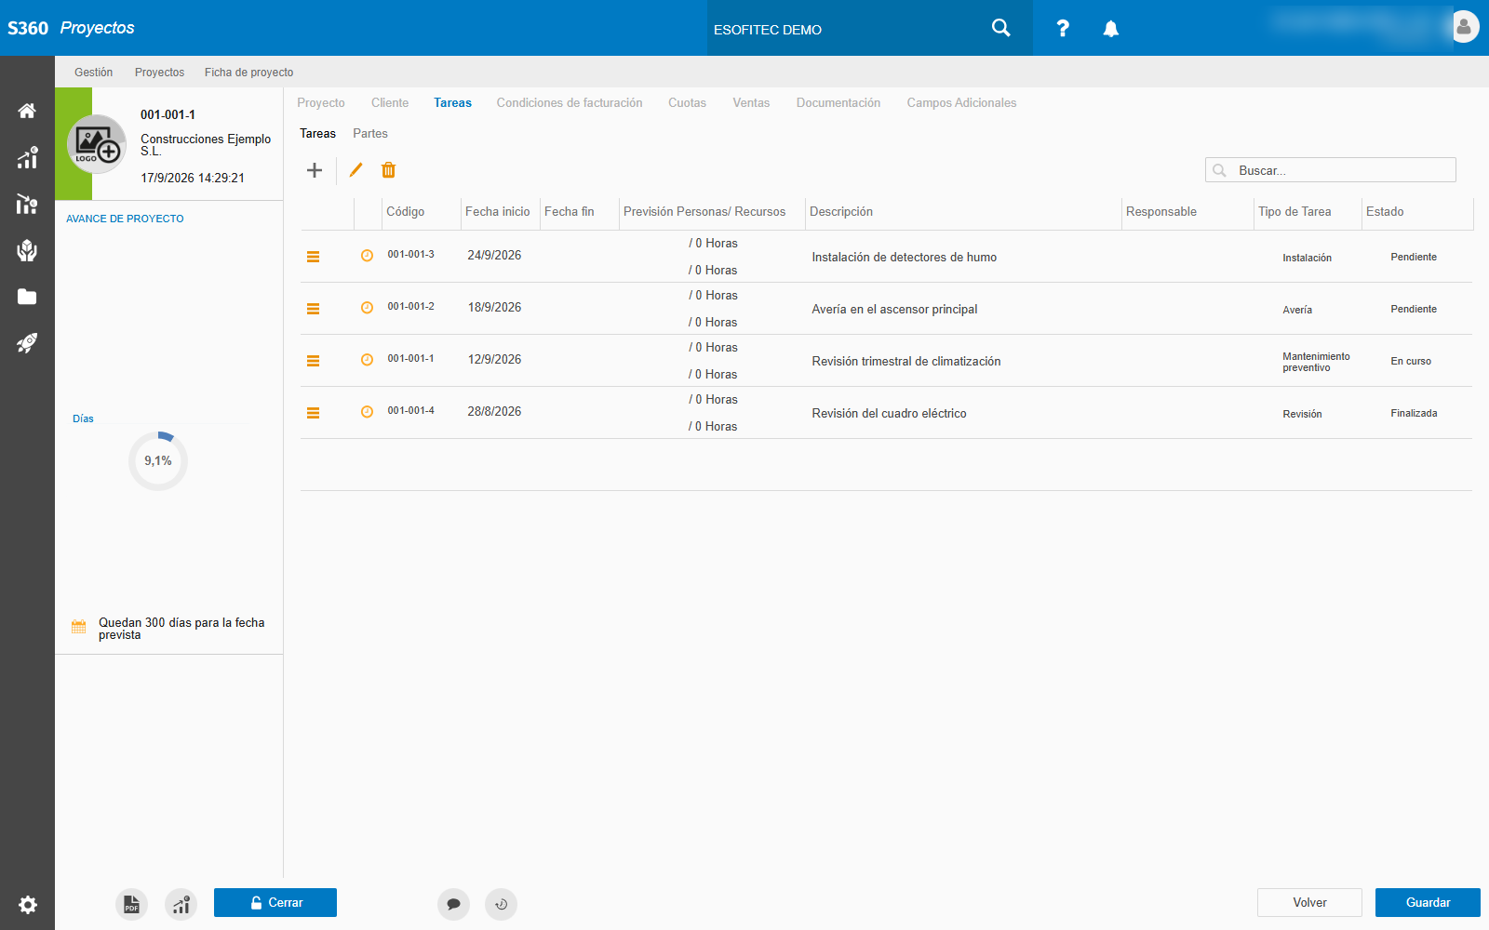Image resolution: width=1489 pixels, height=930 pixels.
Task: Sort by Responsable column header
Action: pyautogui.click(x=1161, y=212)
